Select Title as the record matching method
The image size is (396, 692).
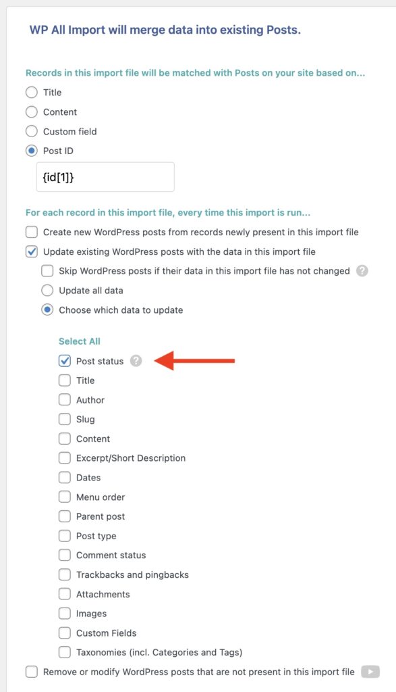(x=31, y=93)
